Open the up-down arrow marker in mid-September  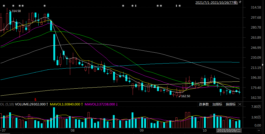pyautogui.click(x=176, y=6)
